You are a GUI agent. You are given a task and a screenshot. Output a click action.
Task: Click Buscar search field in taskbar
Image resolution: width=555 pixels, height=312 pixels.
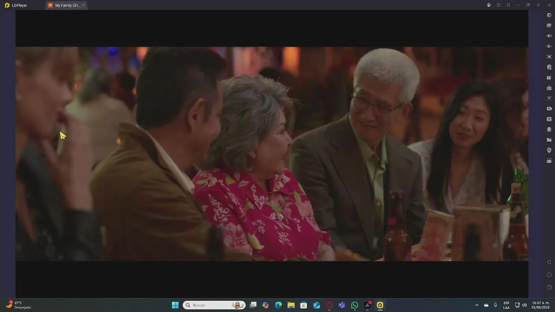(x=214, y=305)
